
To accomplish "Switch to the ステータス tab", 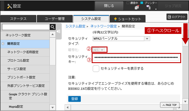I will [18, 19].
